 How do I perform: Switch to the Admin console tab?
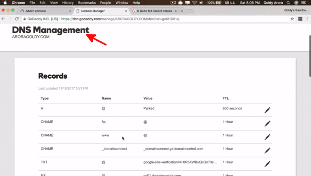[45, 11]
